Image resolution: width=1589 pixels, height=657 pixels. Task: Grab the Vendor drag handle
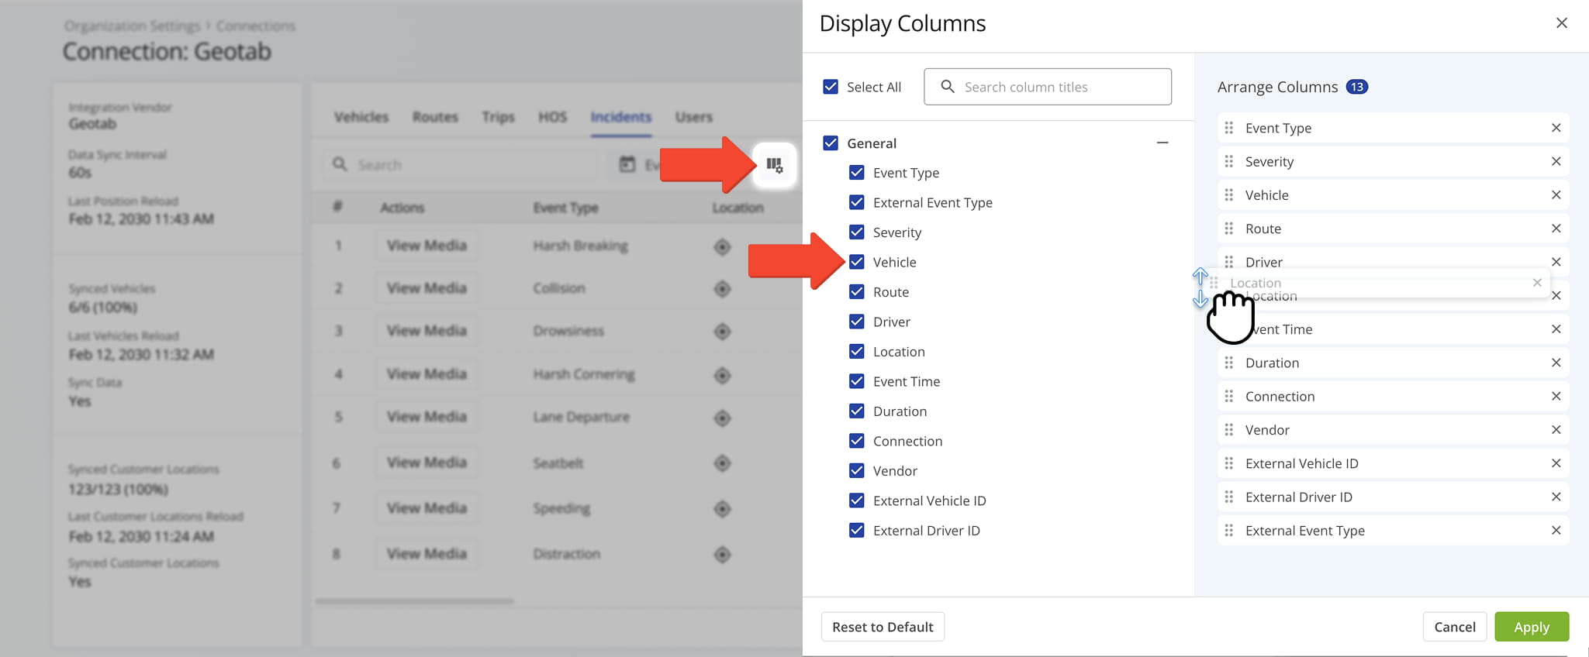click(x=1229, y=430)
